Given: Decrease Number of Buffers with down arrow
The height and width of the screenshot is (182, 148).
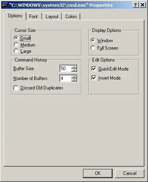Looking at the screenshot, I should click(74, 80).
